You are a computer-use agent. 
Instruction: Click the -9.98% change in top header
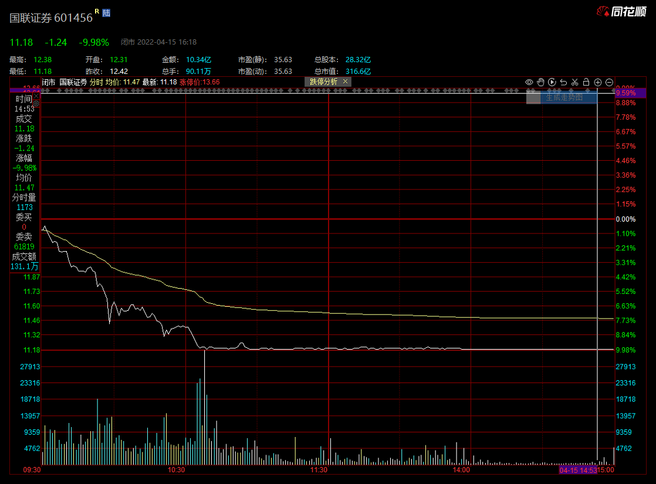click(x=94, y=42)
